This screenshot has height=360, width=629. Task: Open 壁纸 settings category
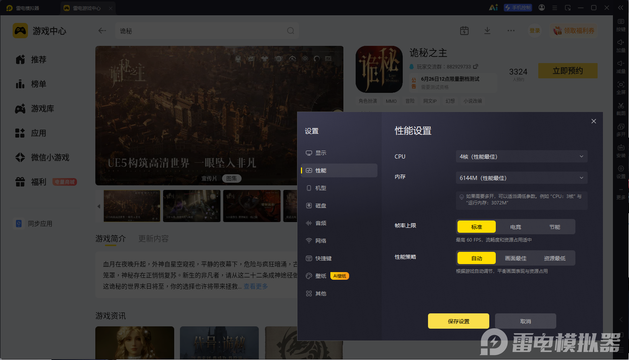tap(339, 276)
